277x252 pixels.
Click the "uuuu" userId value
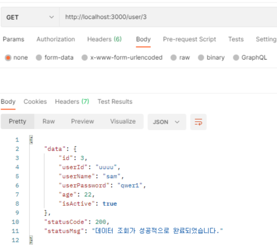106,167
